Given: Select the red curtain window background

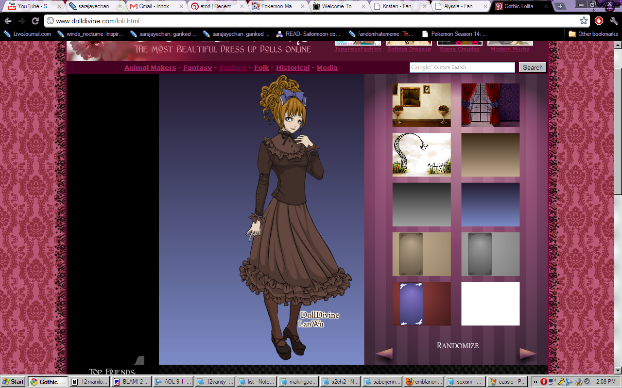Looking at the screenshot, I should (490, 105).
